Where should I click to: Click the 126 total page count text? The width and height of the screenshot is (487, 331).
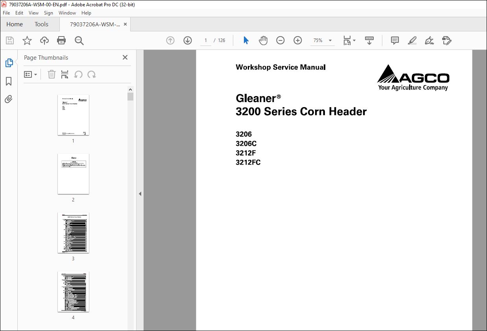221,40
